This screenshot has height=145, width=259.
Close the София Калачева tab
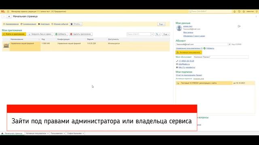83,133
